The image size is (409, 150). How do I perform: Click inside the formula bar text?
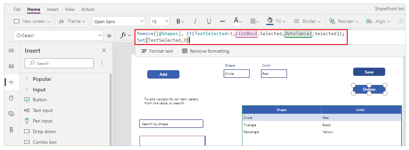pos(241,37)
